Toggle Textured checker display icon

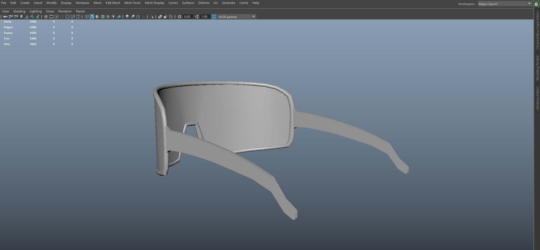108,16
